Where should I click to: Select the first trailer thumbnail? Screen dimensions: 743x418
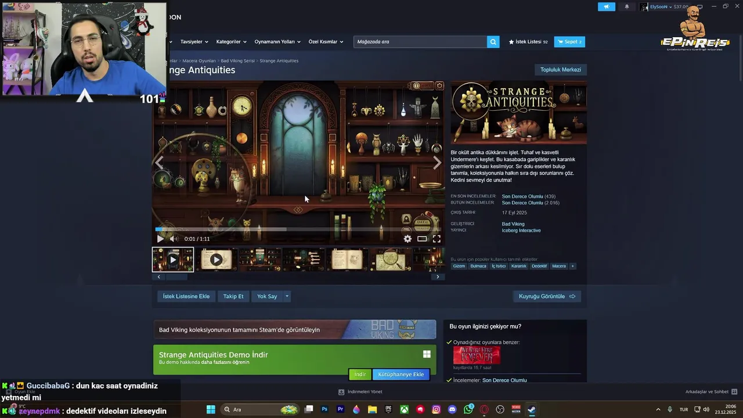173,260
